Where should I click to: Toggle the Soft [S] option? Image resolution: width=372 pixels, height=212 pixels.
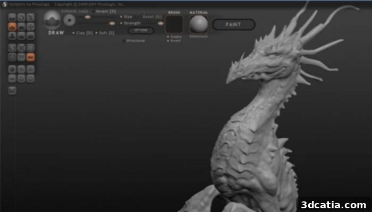pyautogui.click(x=105, y=33)
